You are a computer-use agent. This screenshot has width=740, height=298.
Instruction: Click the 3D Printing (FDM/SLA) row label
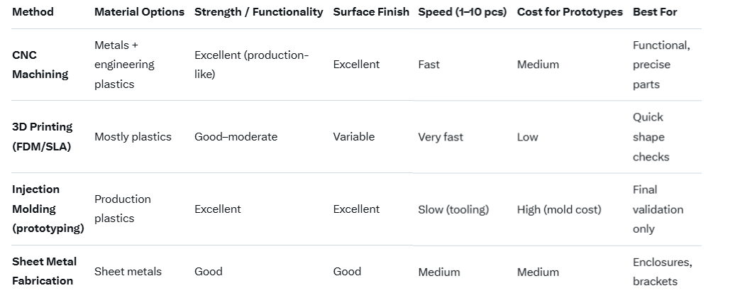(42, 137)
